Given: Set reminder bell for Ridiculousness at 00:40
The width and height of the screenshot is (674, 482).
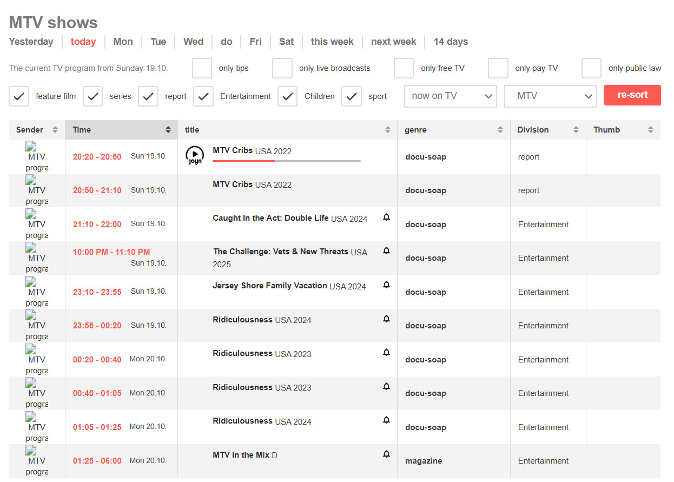Looking at the screenshot, I should point(386,387).
